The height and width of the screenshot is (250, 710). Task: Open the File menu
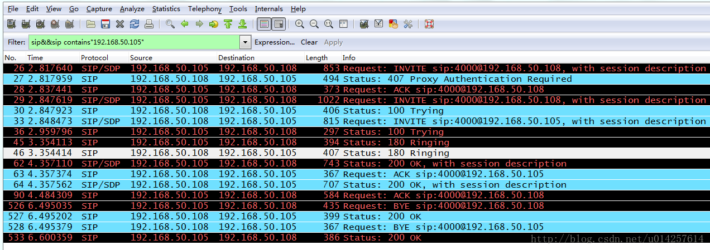tap(13, 9)
